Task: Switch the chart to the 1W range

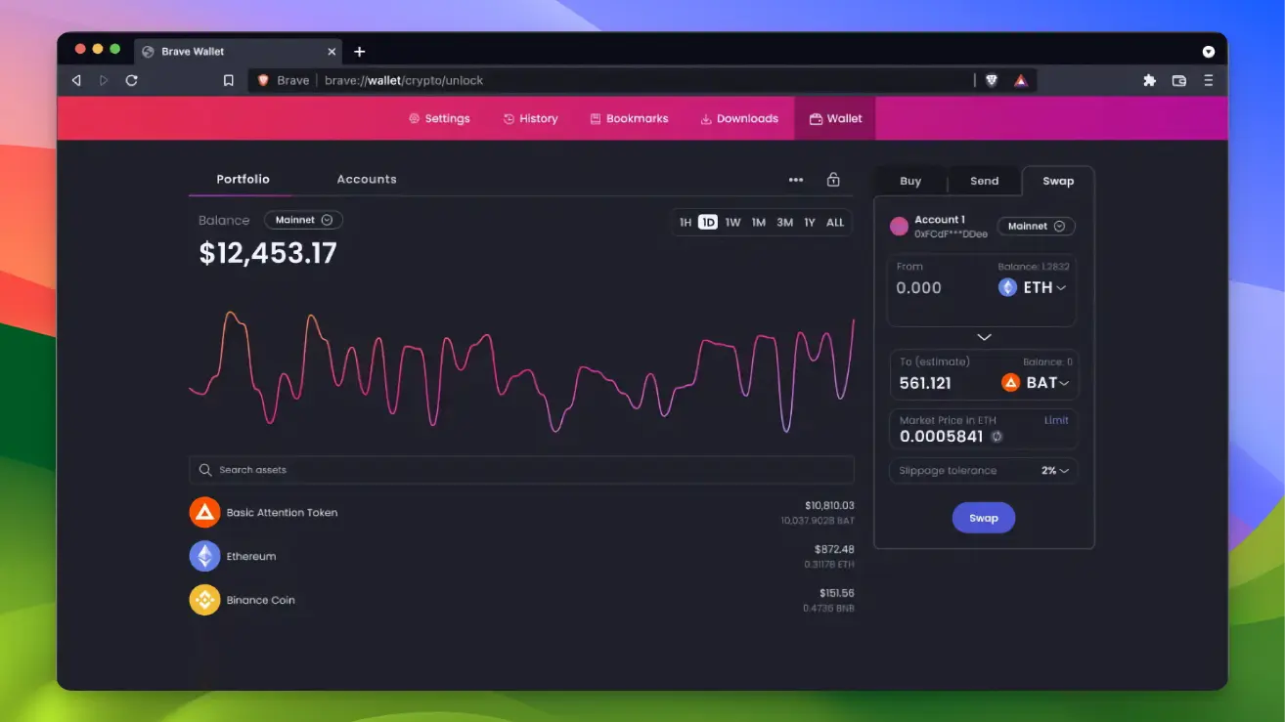Action: coord(732,222)
